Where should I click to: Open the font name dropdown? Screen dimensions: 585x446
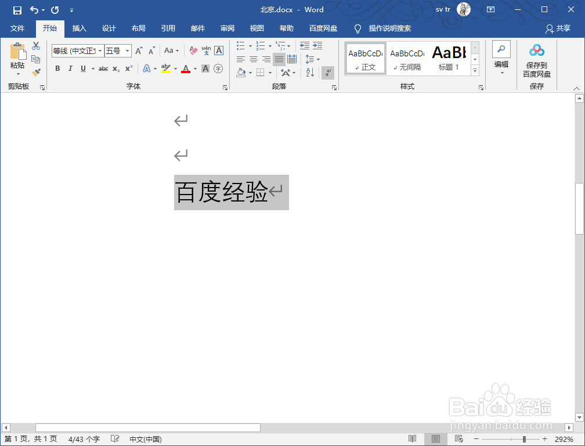100,51
